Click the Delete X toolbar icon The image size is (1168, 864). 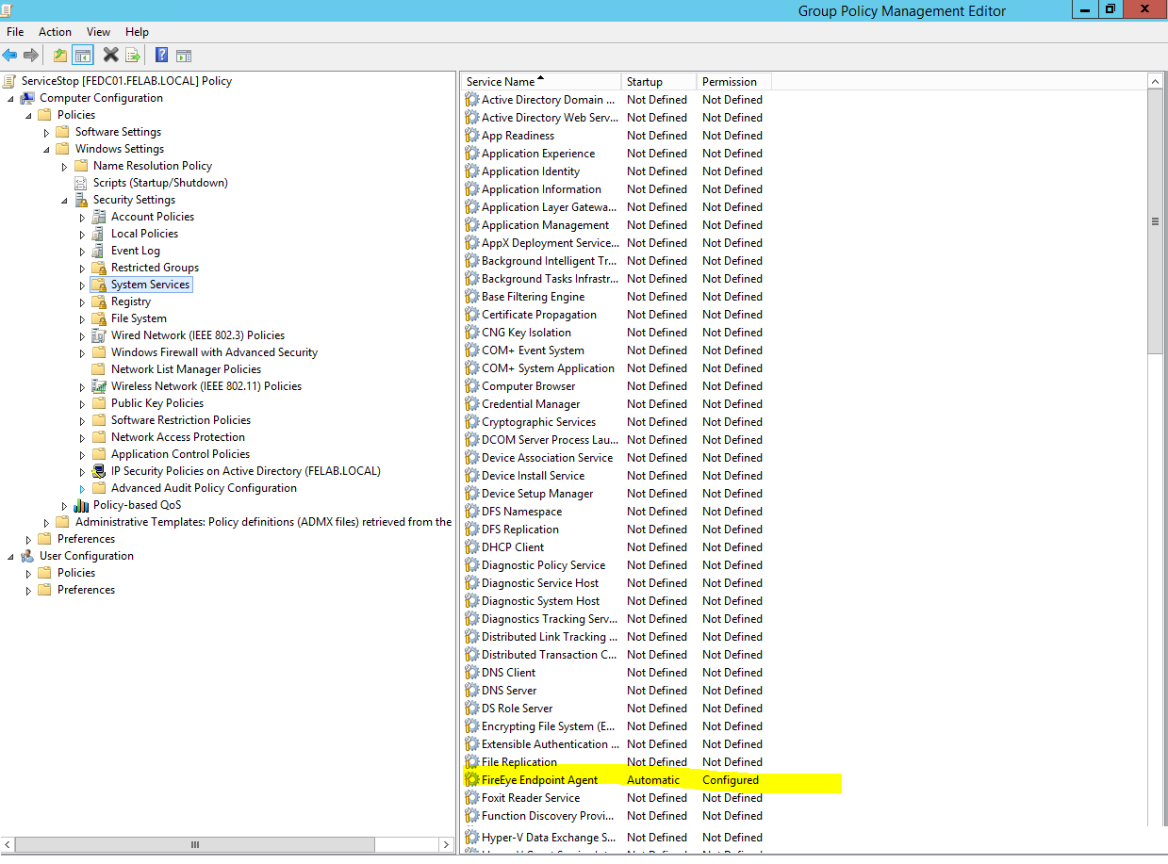click(110, 56)
